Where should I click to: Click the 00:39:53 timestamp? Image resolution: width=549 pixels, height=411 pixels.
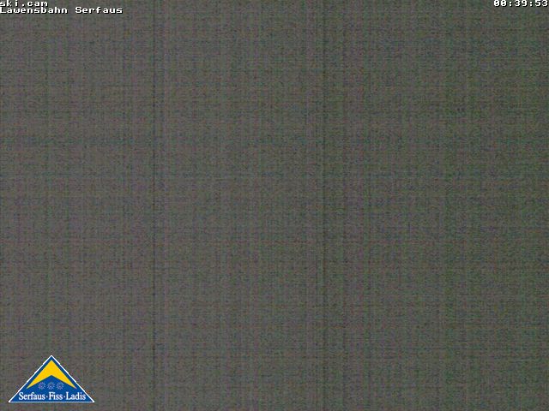521,3
